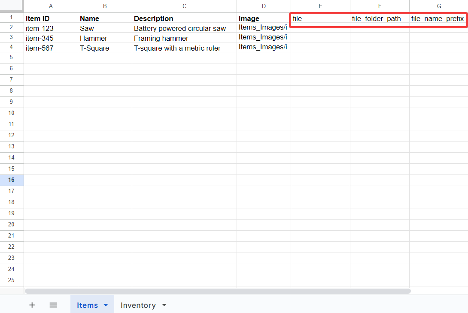Image resolution: width=468 pixels, height=313 pixels.
Task: Select cell containing item-123
Action: [x=51, y=28]
